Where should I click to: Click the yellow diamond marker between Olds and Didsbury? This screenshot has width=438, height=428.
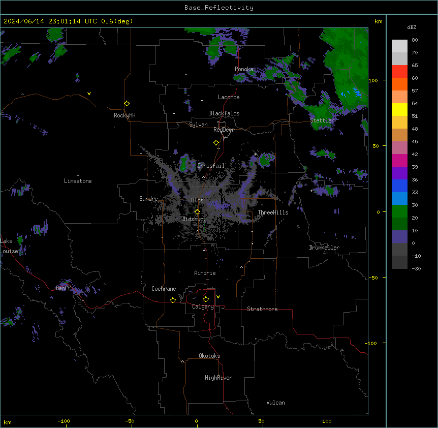coord(197,212)
